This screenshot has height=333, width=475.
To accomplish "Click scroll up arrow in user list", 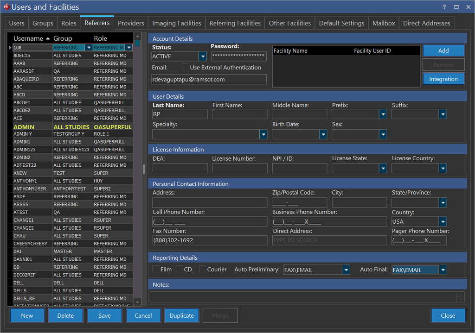I will click(x=137, y=36).
